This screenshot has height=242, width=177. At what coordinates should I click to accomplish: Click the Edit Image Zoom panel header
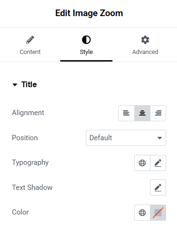(x=89, y=13)
